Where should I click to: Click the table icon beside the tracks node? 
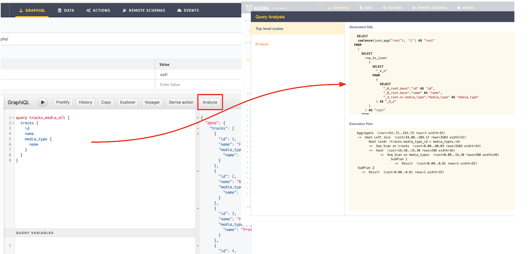[x=257, y=44]
